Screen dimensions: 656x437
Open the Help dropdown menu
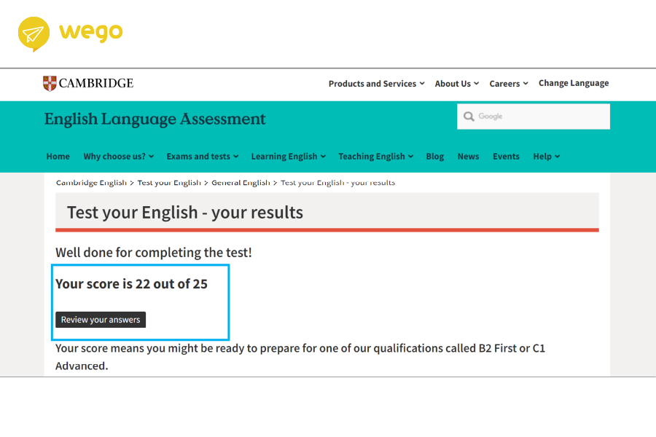point(546,157)
